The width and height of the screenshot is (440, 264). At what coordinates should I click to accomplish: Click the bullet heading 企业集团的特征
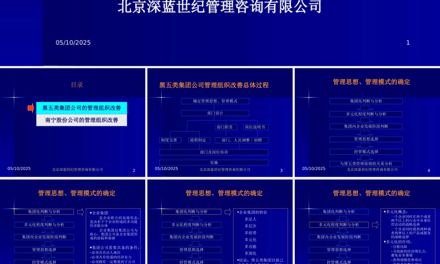(252, 213)
